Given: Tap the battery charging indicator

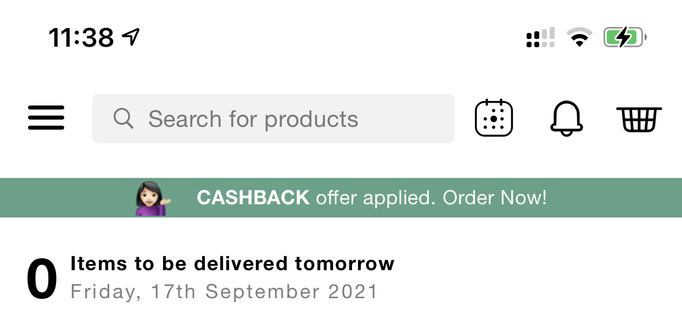Looking at the screenshot, I should [x=625, y=38].
